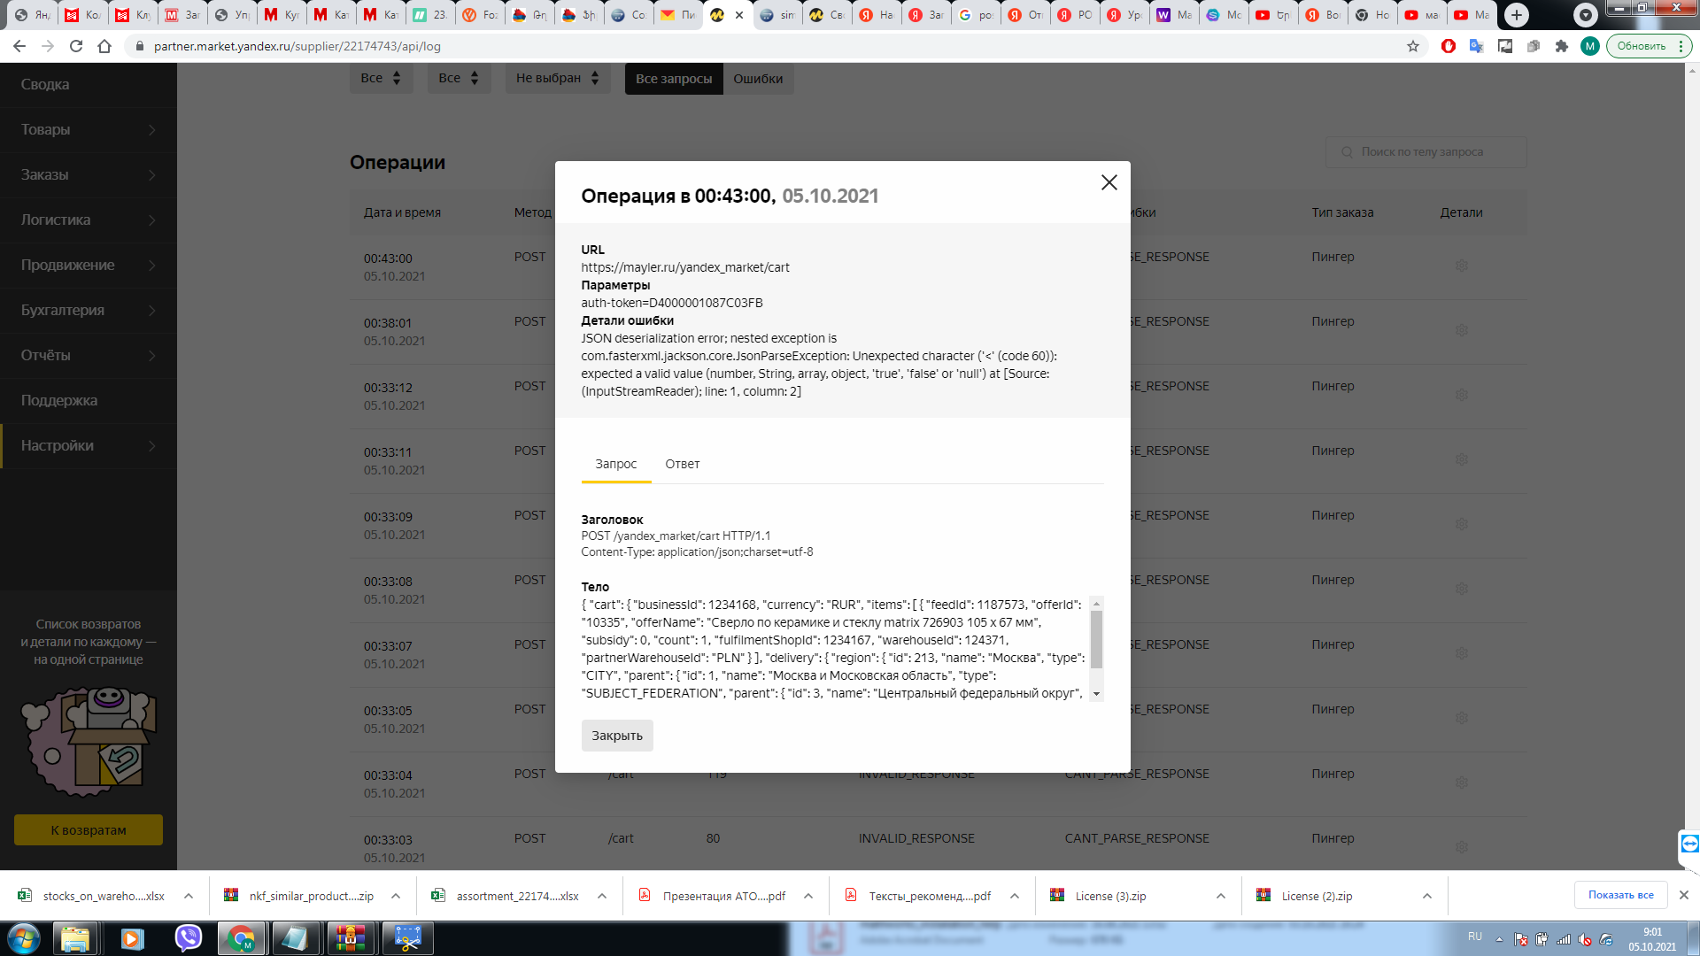Click the TeamViewer side panel icon

[1689, 844]
